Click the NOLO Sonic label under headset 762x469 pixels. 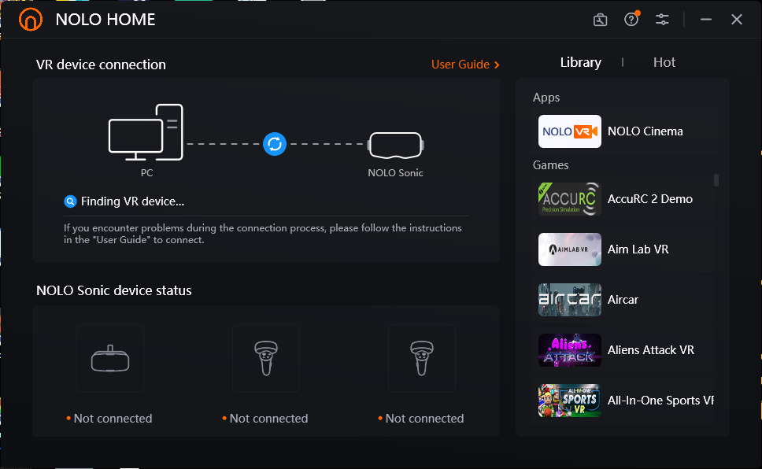[396, 172]
